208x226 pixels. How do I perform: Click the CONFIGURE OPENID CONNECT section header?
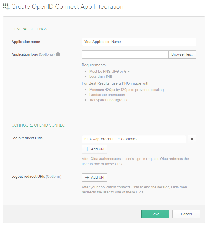click(39, 125)
